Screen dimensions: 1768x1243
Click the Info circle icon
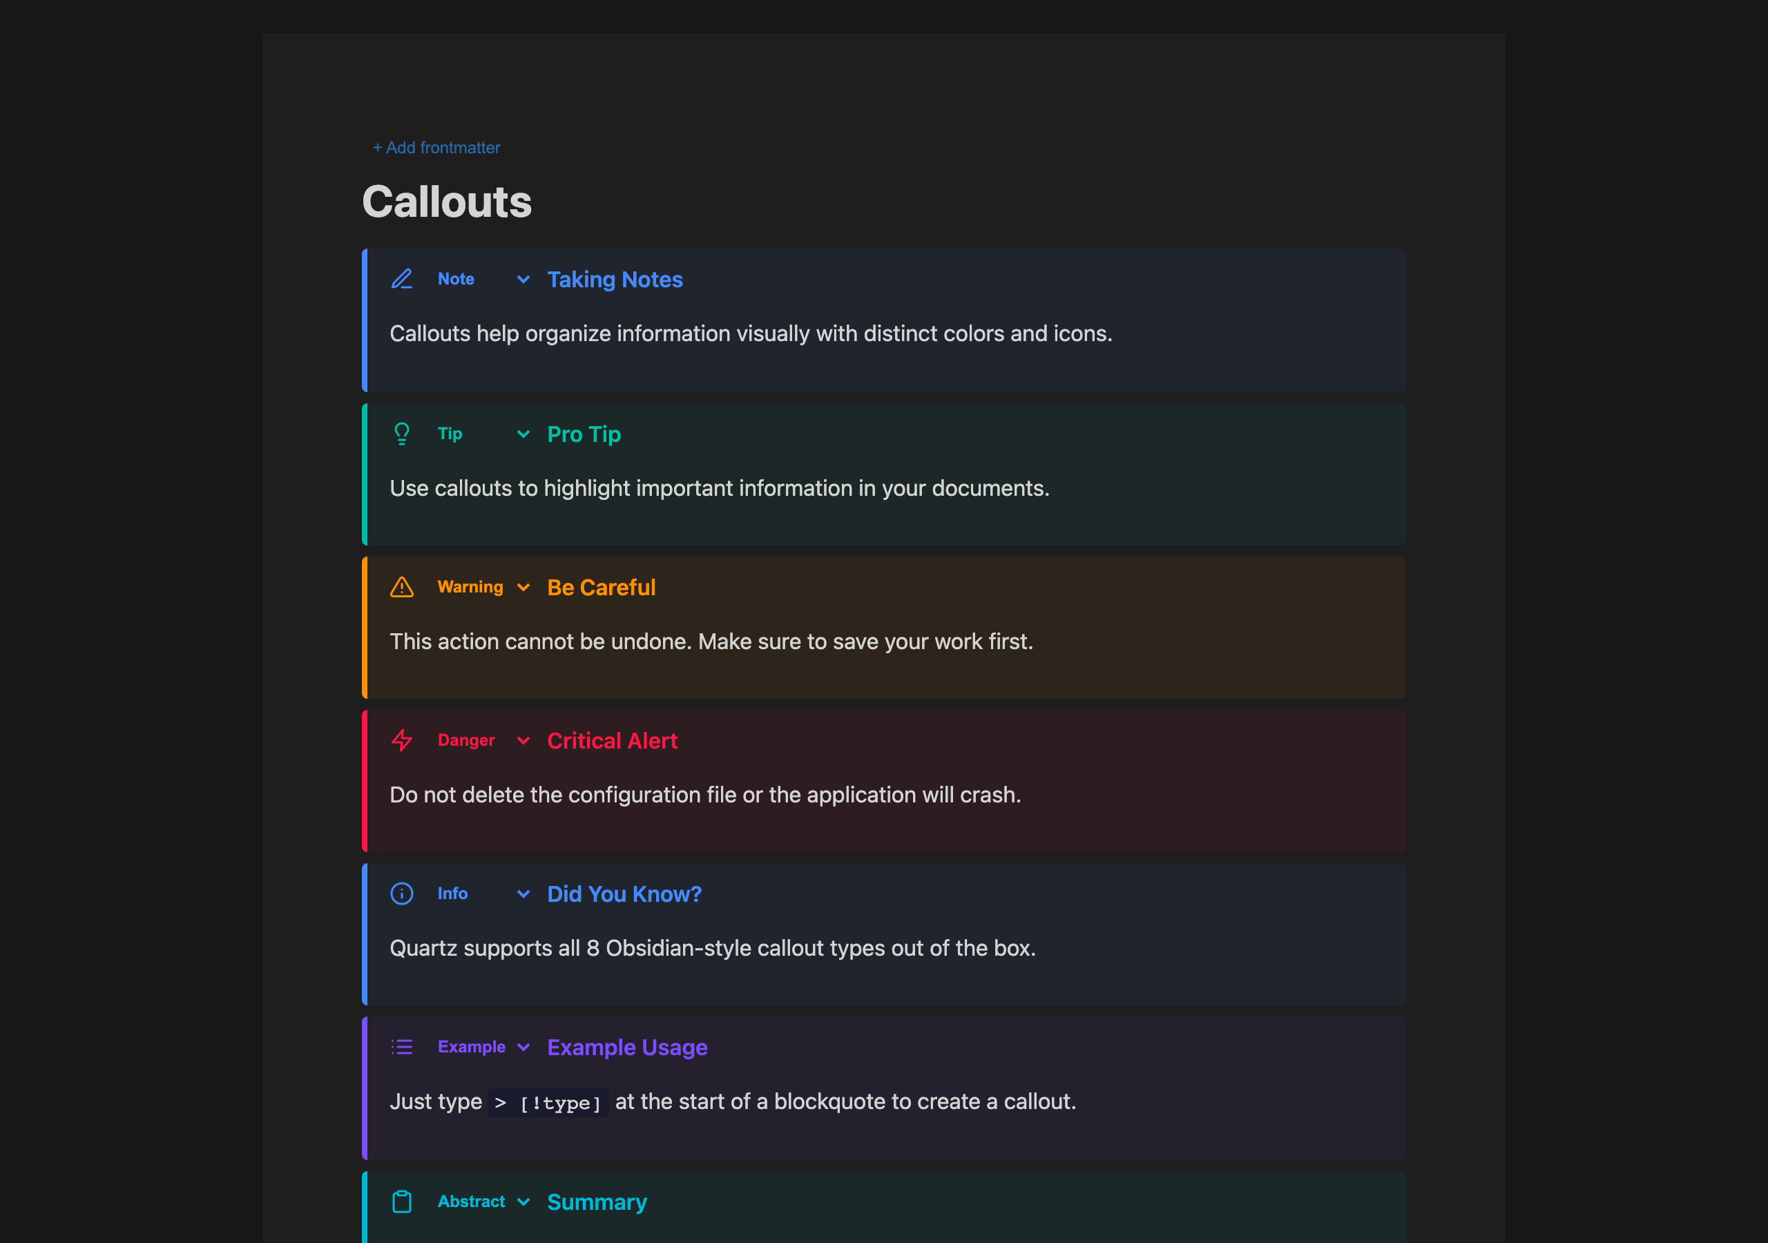pos(401,894)
